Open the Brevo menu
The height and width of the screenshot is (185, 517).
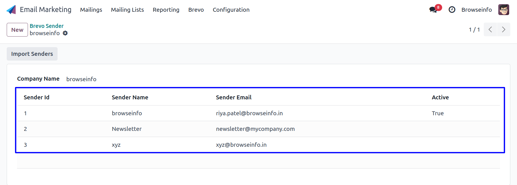[196, 10]
